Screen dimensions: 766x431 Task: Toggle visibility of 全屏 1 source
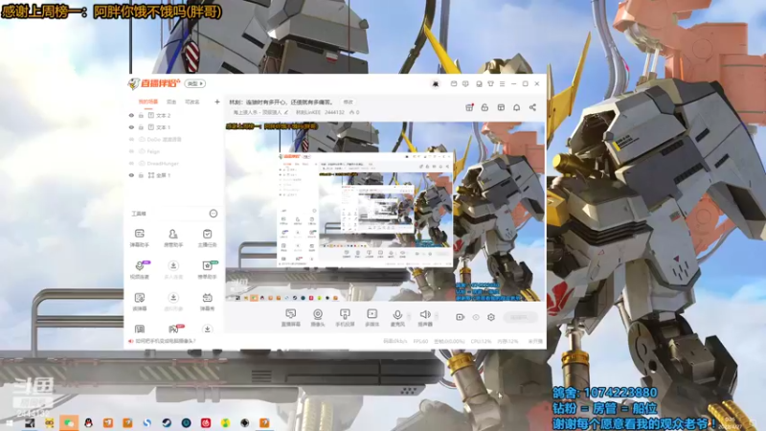click(131, 175)
